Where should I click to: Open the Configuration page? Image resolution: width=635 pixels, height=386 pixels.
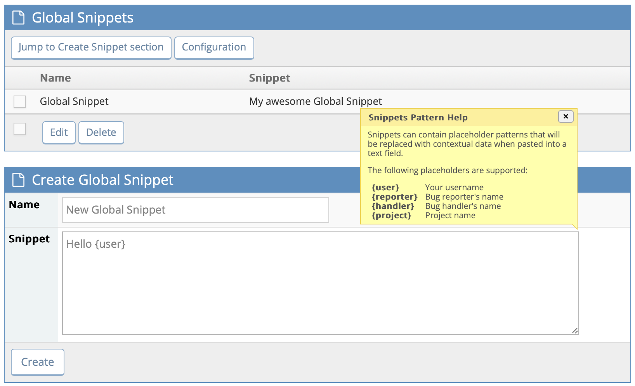214,48
